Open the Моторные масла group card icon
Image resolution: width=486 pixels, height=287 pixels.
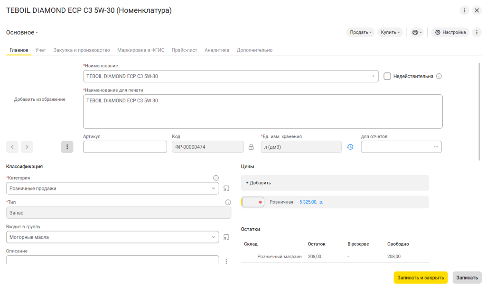(226, 237)
